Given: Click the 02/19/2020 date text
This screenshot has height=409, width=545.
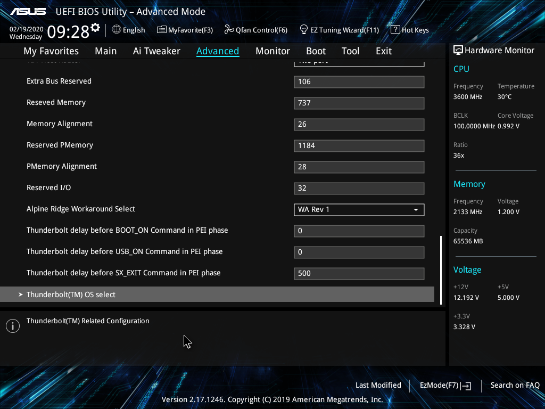Looking at the screenshot, I should pos(27,29).
